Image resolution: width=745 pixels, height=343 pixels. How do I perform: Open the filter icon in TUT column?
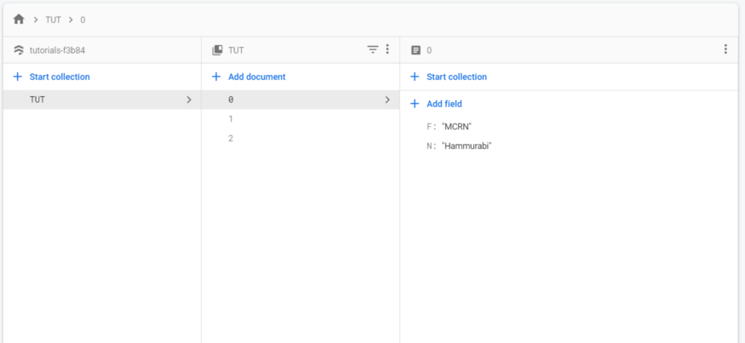373,49
